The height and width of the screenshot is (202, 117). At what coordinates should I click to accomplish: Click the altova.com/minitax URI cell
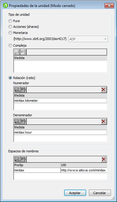tap(84, 170)
